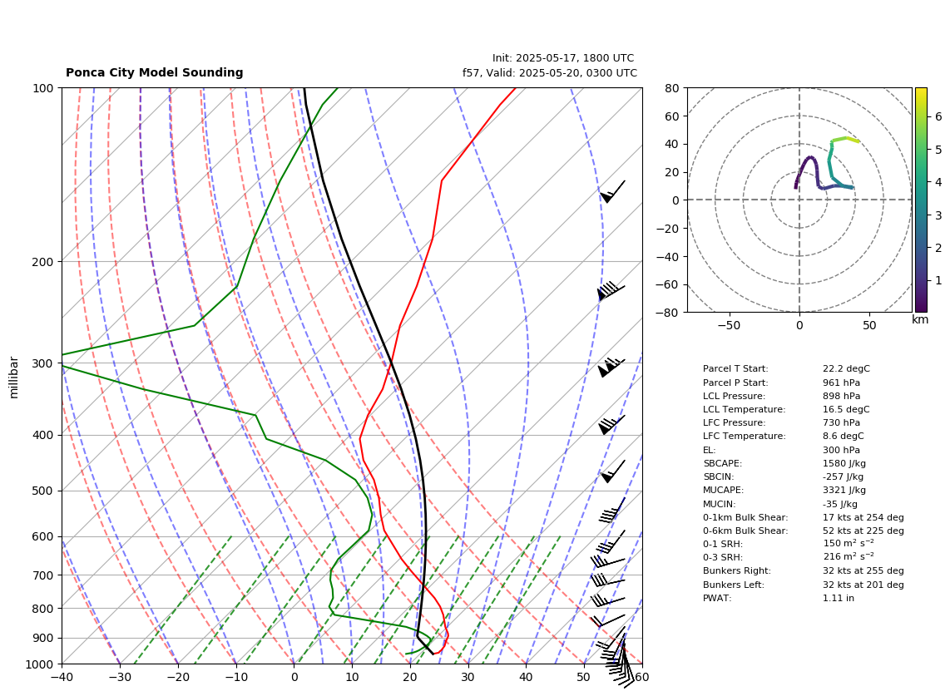950x696 pixels.
Task: Click "−40" on the sounding temperature axis
Action: (62, 677)
